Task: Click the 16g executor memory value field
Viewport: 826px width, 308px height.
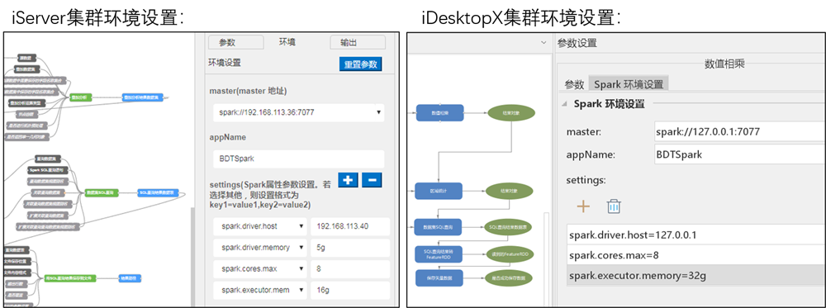Action: pos(350,290)
